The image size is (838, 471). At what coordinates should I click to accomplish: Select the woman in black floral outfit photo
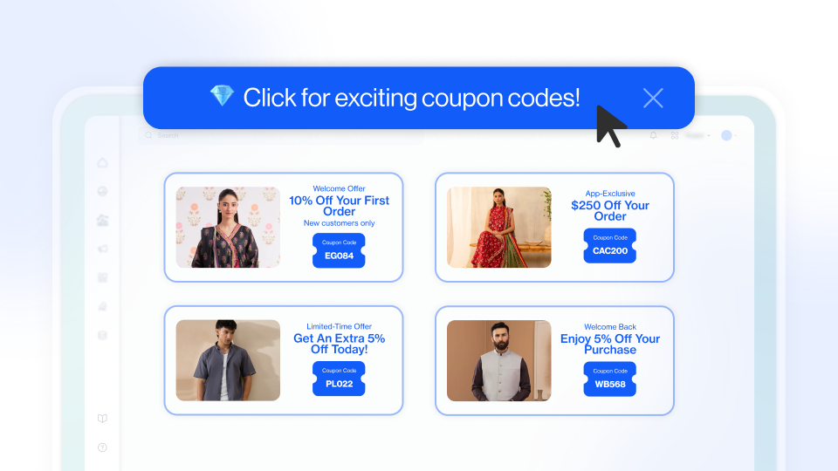(228, 227)
